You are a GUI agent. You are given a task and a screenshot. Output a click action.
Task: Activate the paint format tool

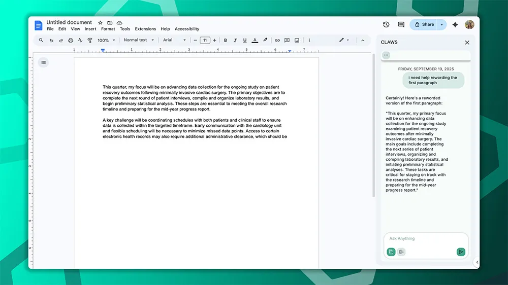click(x=90, y=41)
